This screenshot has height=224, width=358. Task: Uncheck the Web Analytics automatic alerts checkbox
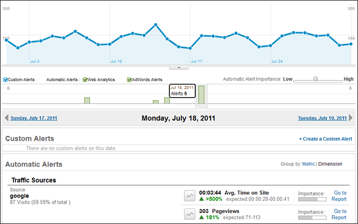pyautogui.click(x=85, y=80)
